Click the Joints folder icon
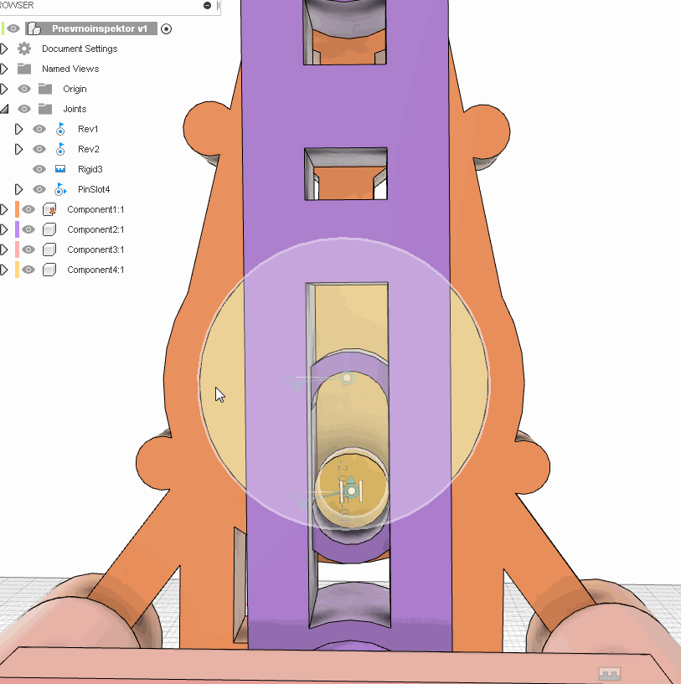This screenshot has height=684, width=681. click(x=45, y=109)
